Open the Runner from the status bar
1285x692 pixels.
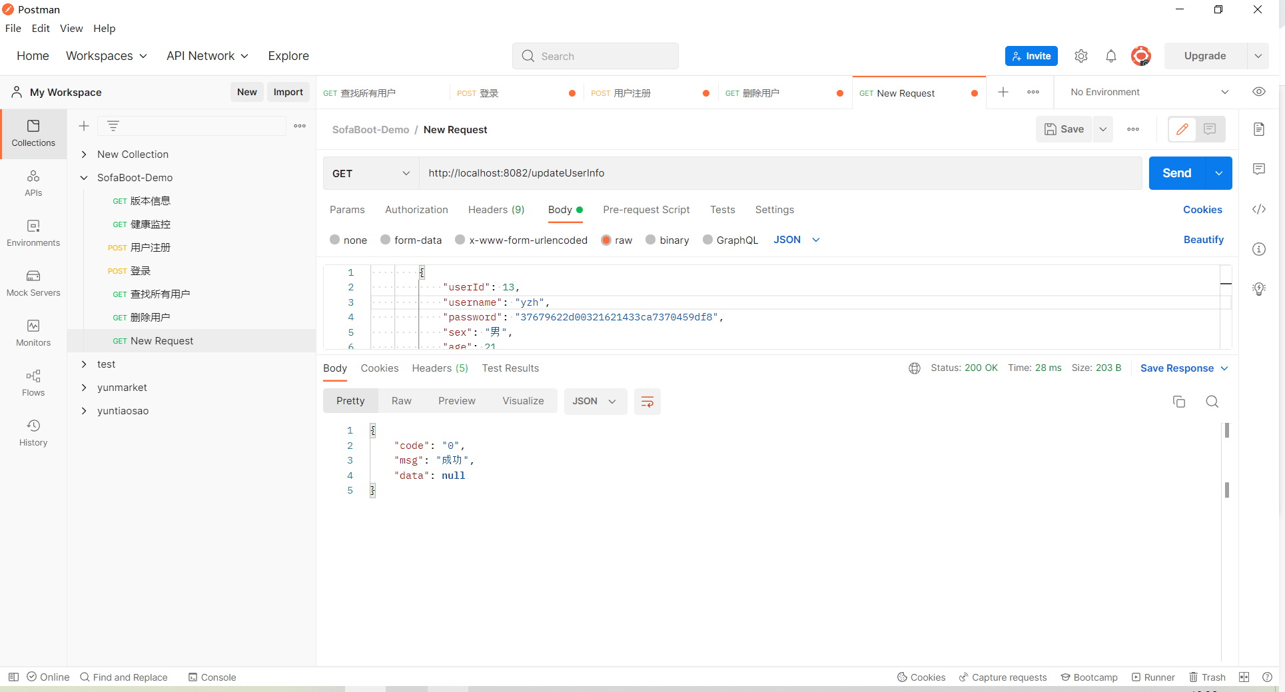(x=1153, y=677)
